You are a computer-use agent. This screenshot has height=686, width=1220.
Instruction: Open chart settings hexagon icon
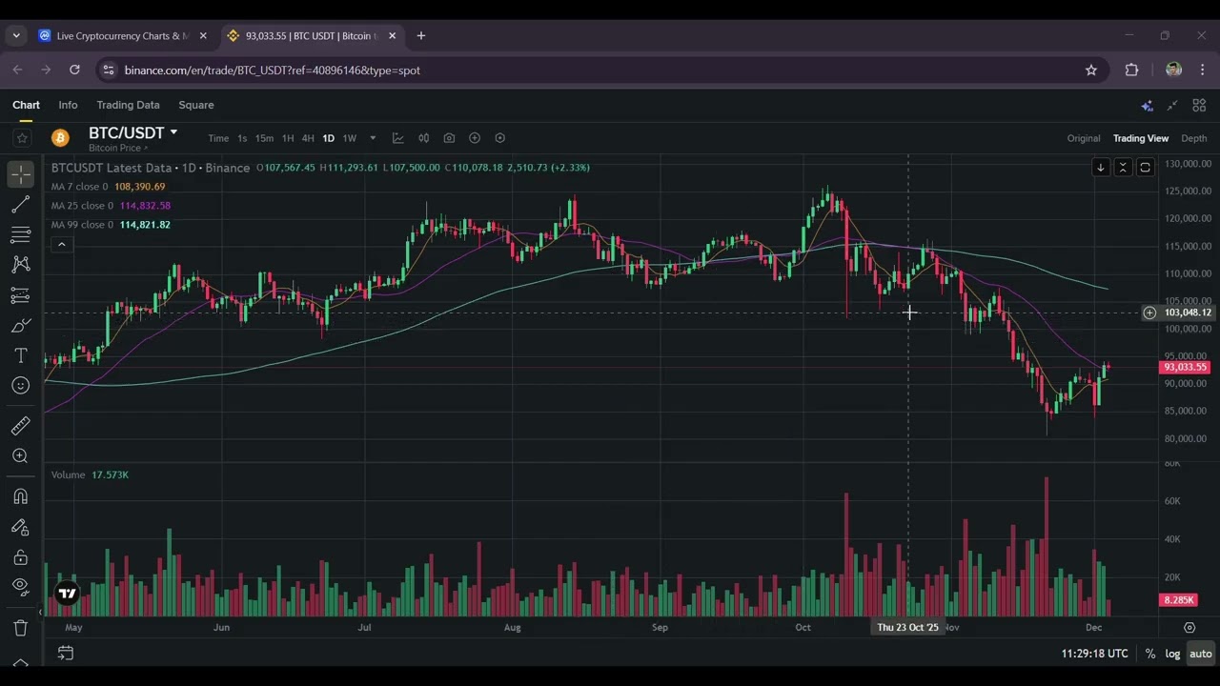(499, 138)
